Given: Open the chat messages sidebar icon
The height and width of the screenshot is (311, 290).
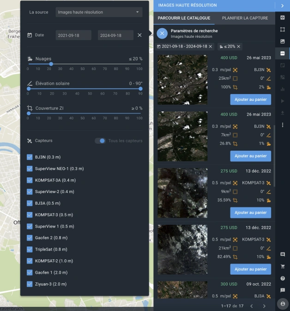Looking at the screenshot, I should coord(283,254).
